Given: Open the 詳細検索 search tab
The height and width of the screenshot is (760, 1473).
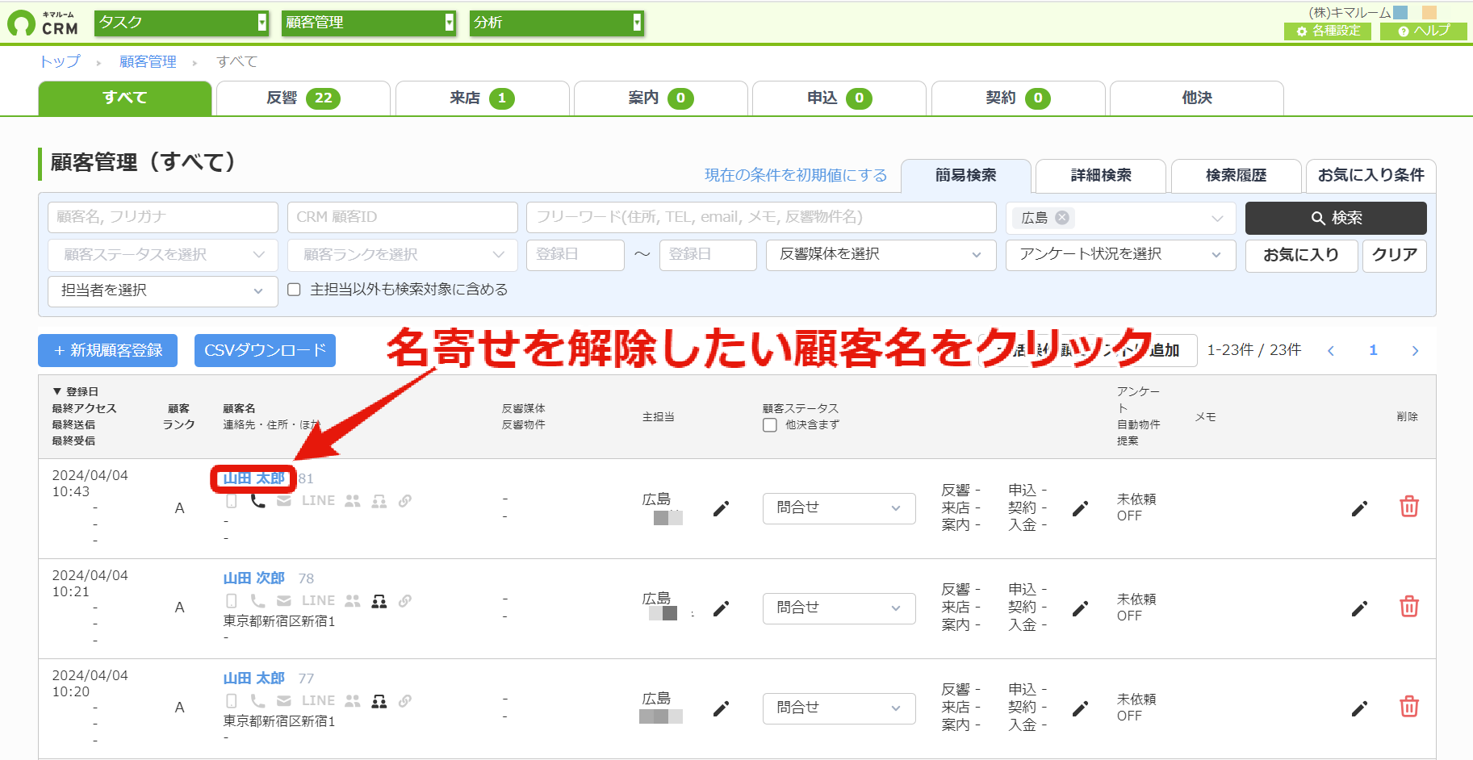Looking at the screenshot, I should (1101, 176).
